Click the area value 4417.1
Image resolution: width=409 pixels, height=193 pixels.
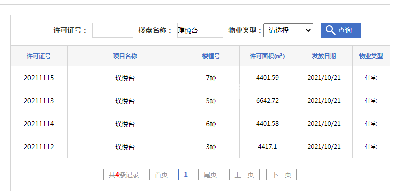point(267,147)
